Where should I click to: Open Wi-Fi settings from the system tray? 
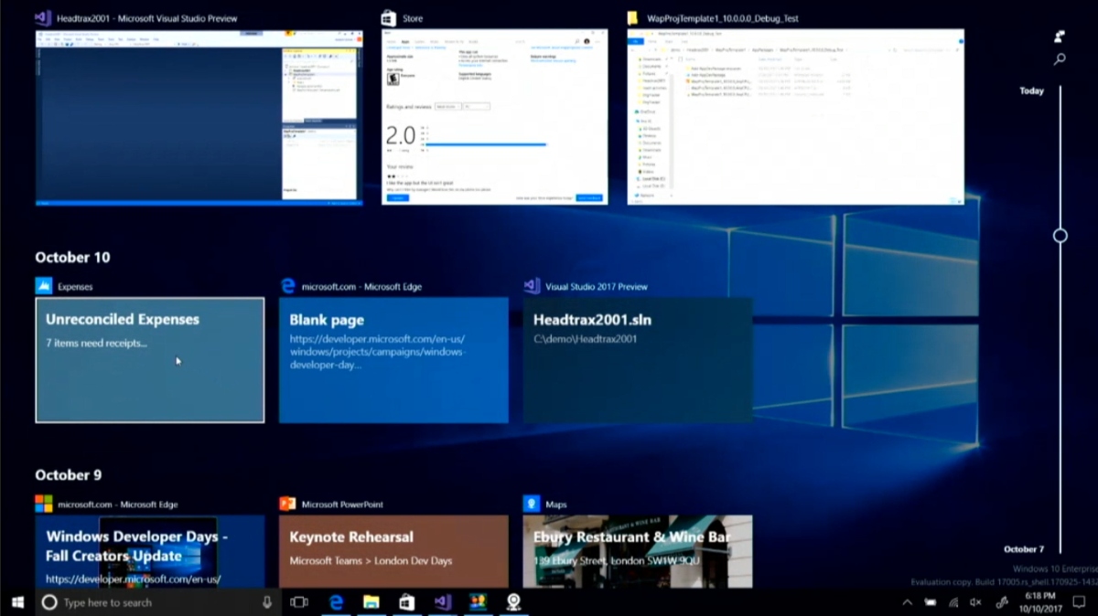pos(952,602)
